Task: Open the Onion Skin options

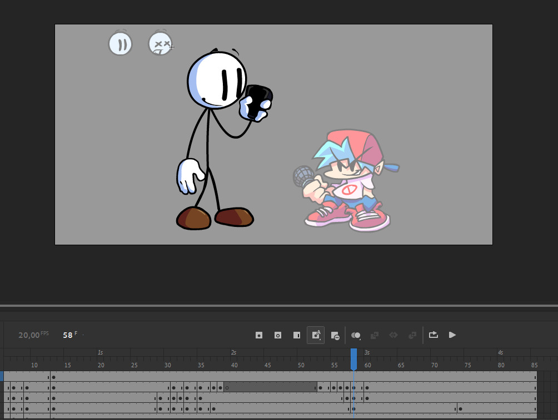Action: (x=356, y=335)
